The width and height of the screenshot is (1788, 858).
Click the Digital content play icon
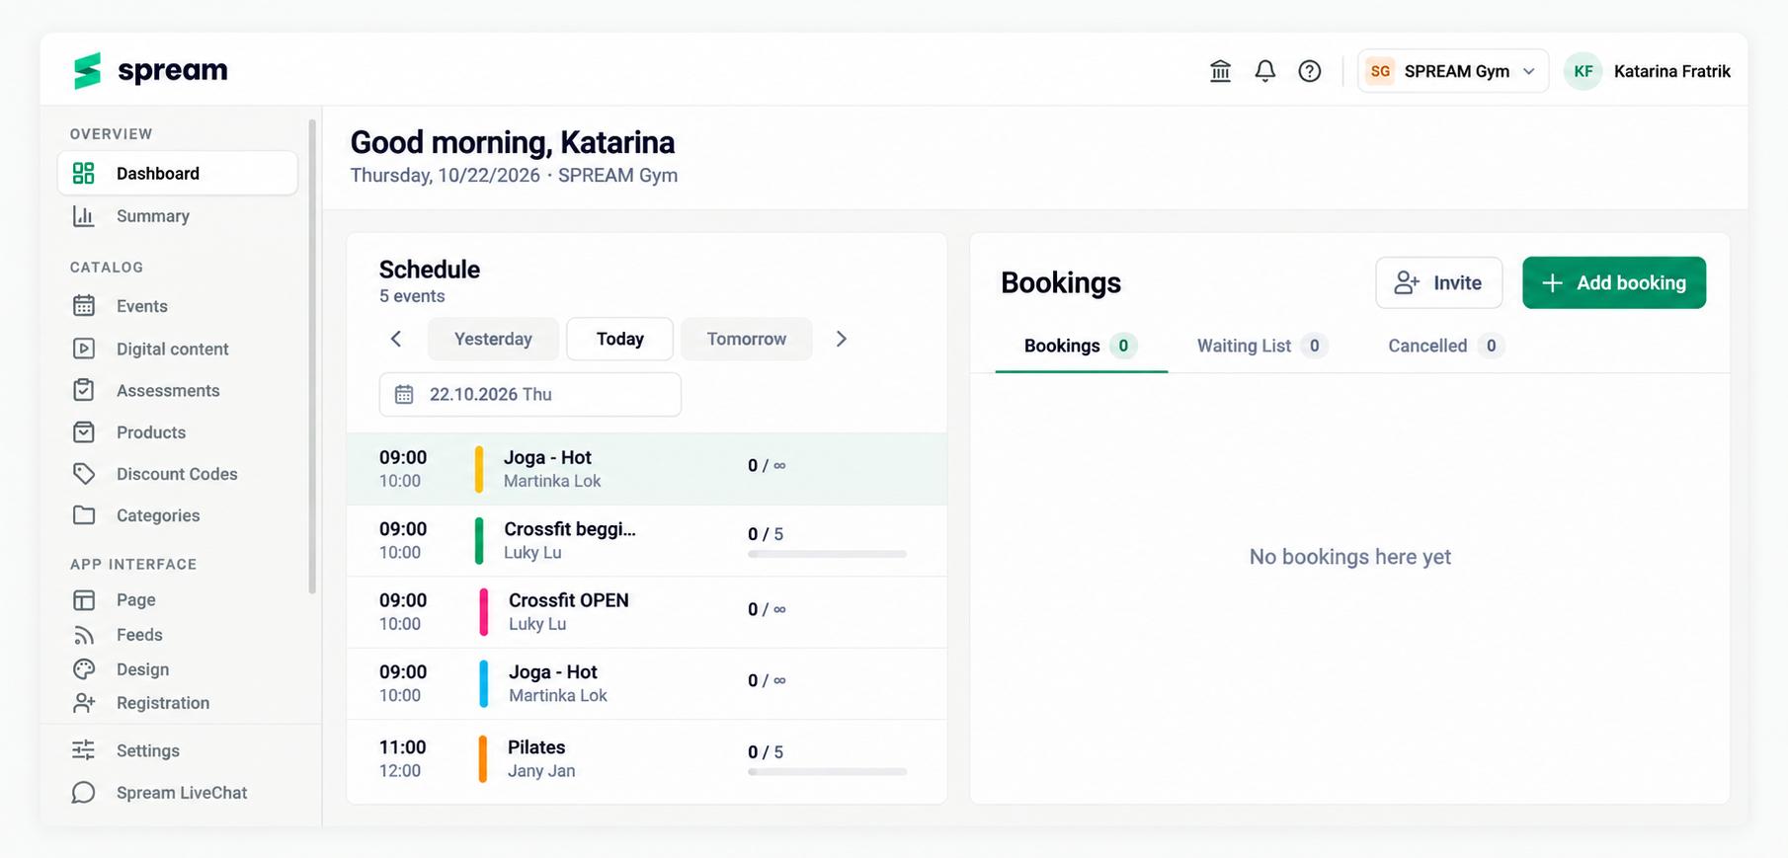pyautogui.click(x=84, y=349)
